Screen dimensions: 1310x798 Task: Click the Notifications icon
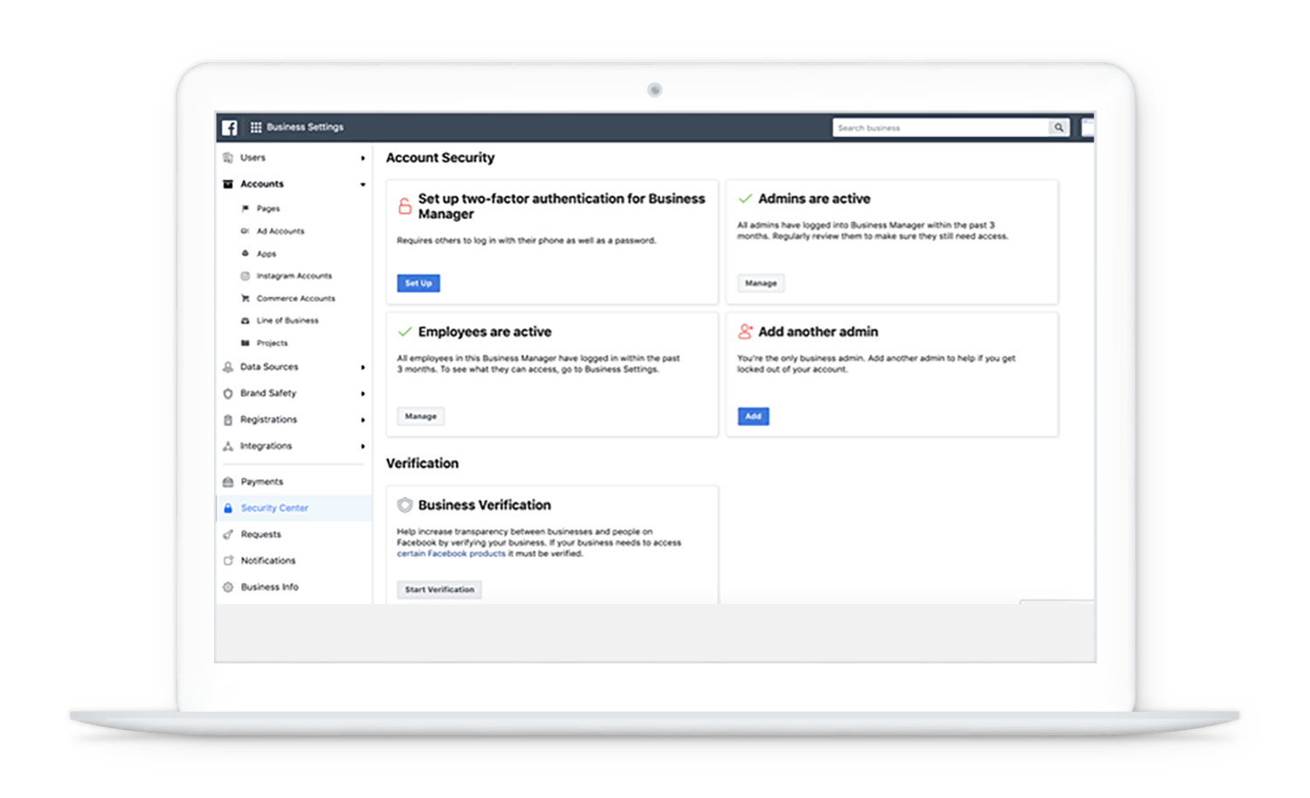228,561
